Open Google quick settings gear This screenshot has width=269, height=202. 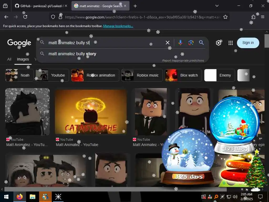click(x=219, y=43)
